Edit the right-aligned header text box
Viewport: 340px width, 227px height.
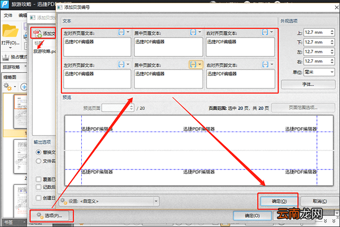pos(240,47)
